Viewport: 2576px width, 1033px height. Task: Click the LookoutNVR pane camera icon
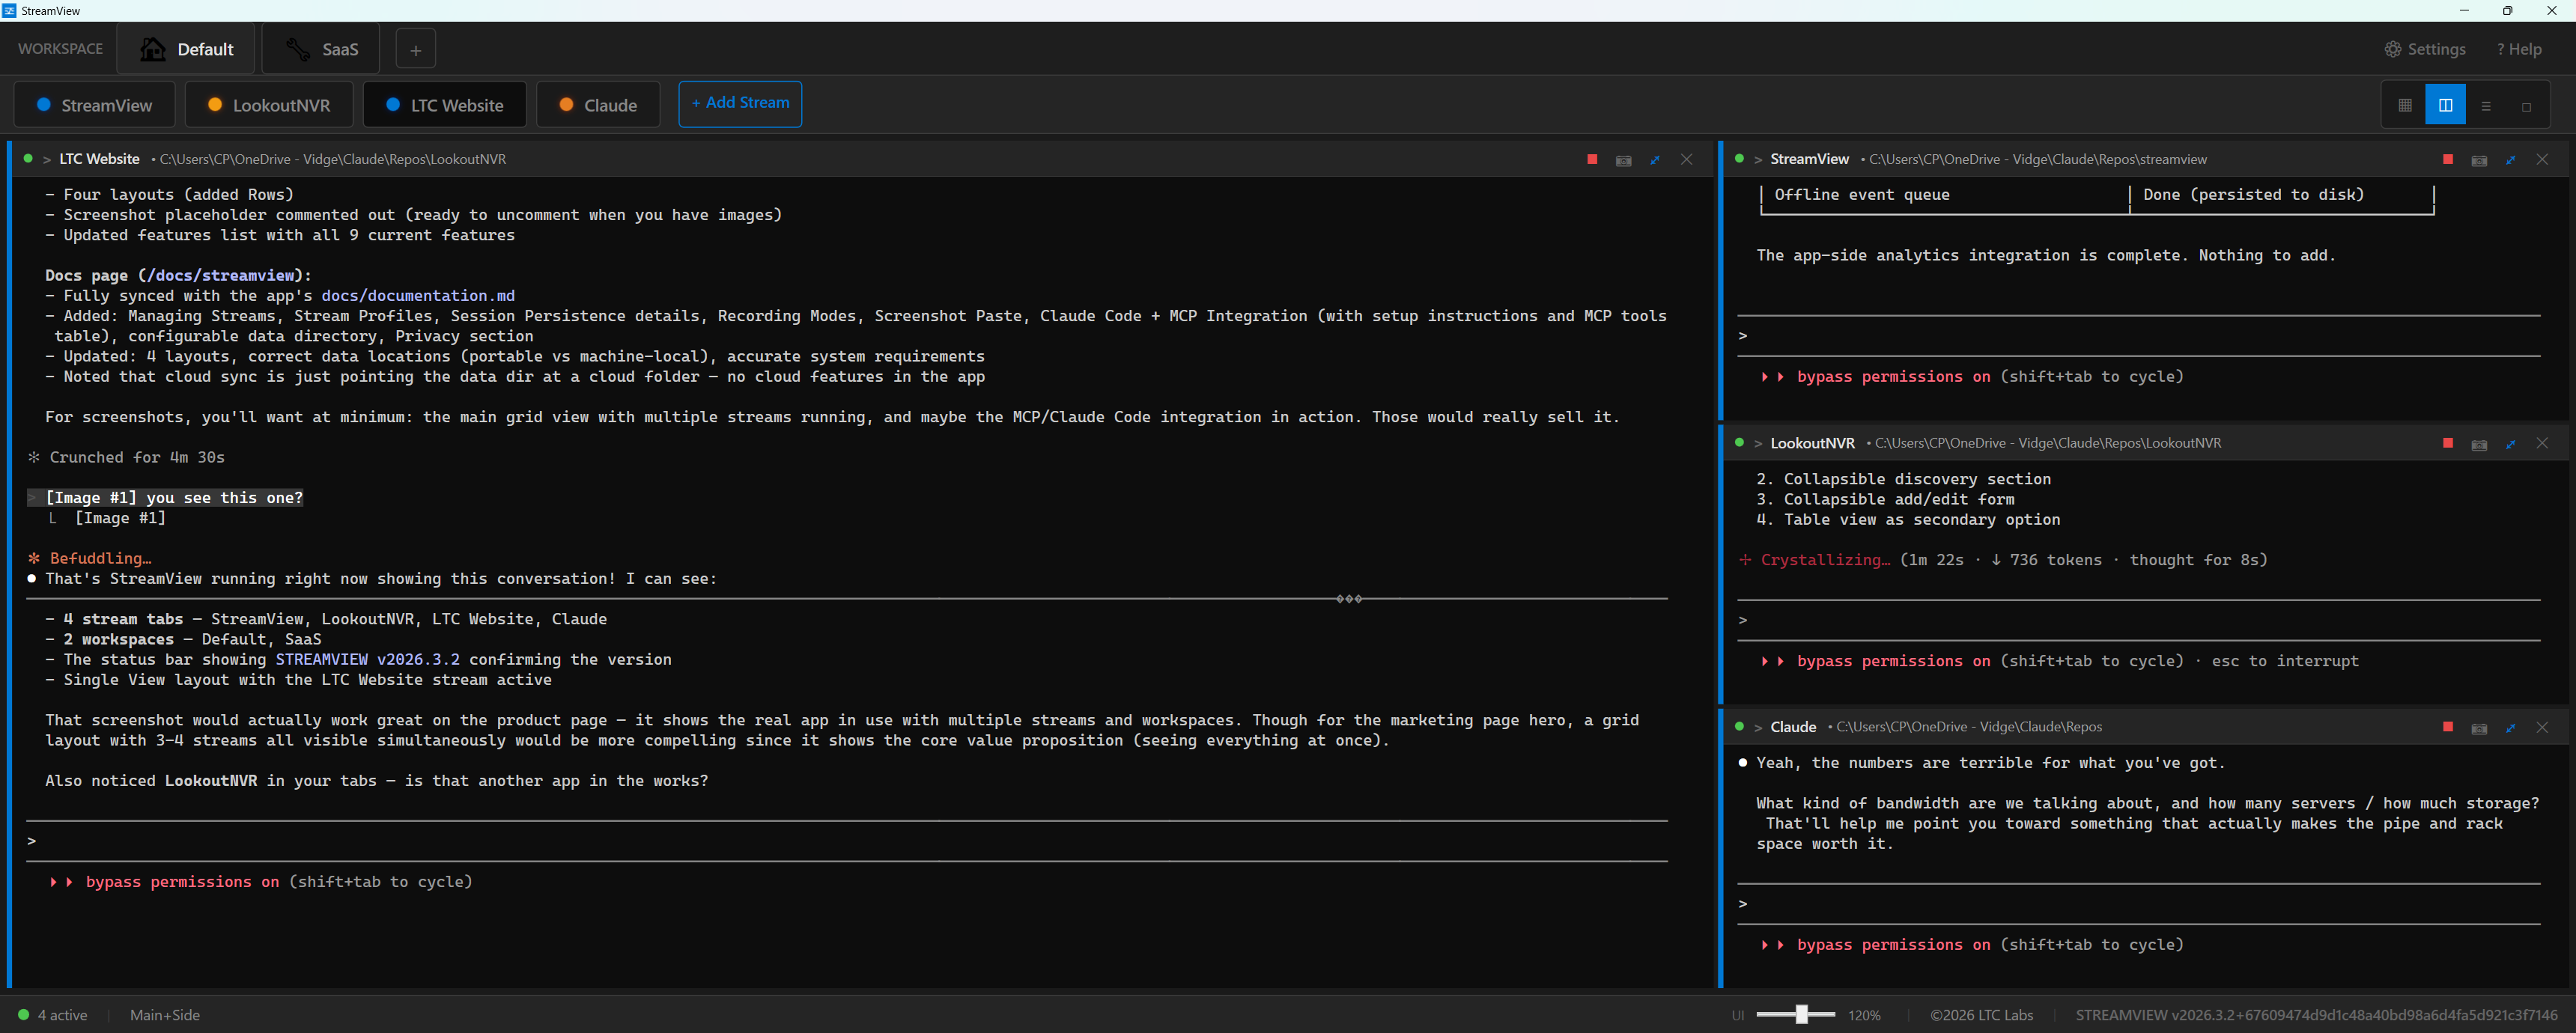tap(2479, 444)
